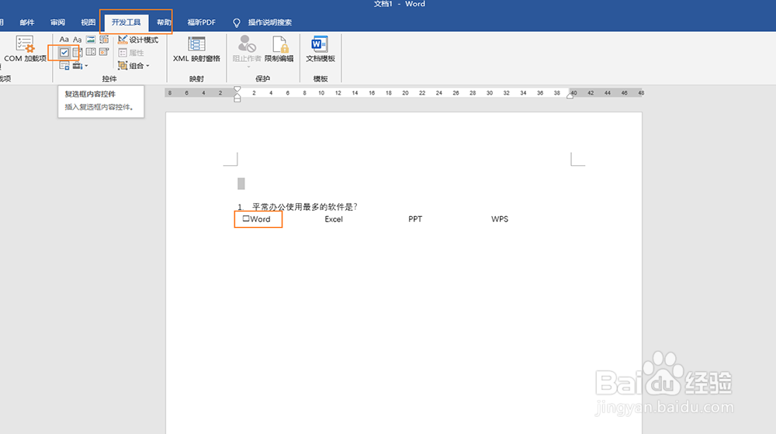Check the box before Word option
The width and height of the screenshot is (776, 434).
[x=246, y=219]
